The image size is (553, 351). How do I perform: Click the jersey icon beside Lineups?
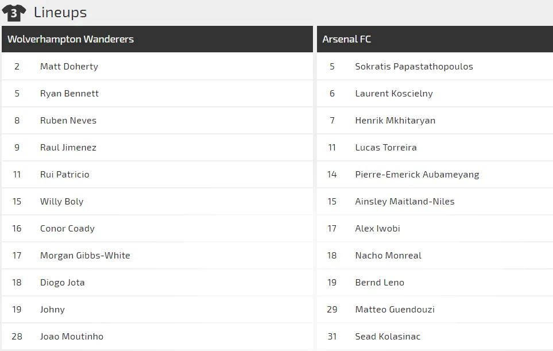pyautogui.click(x=14, y=12)
